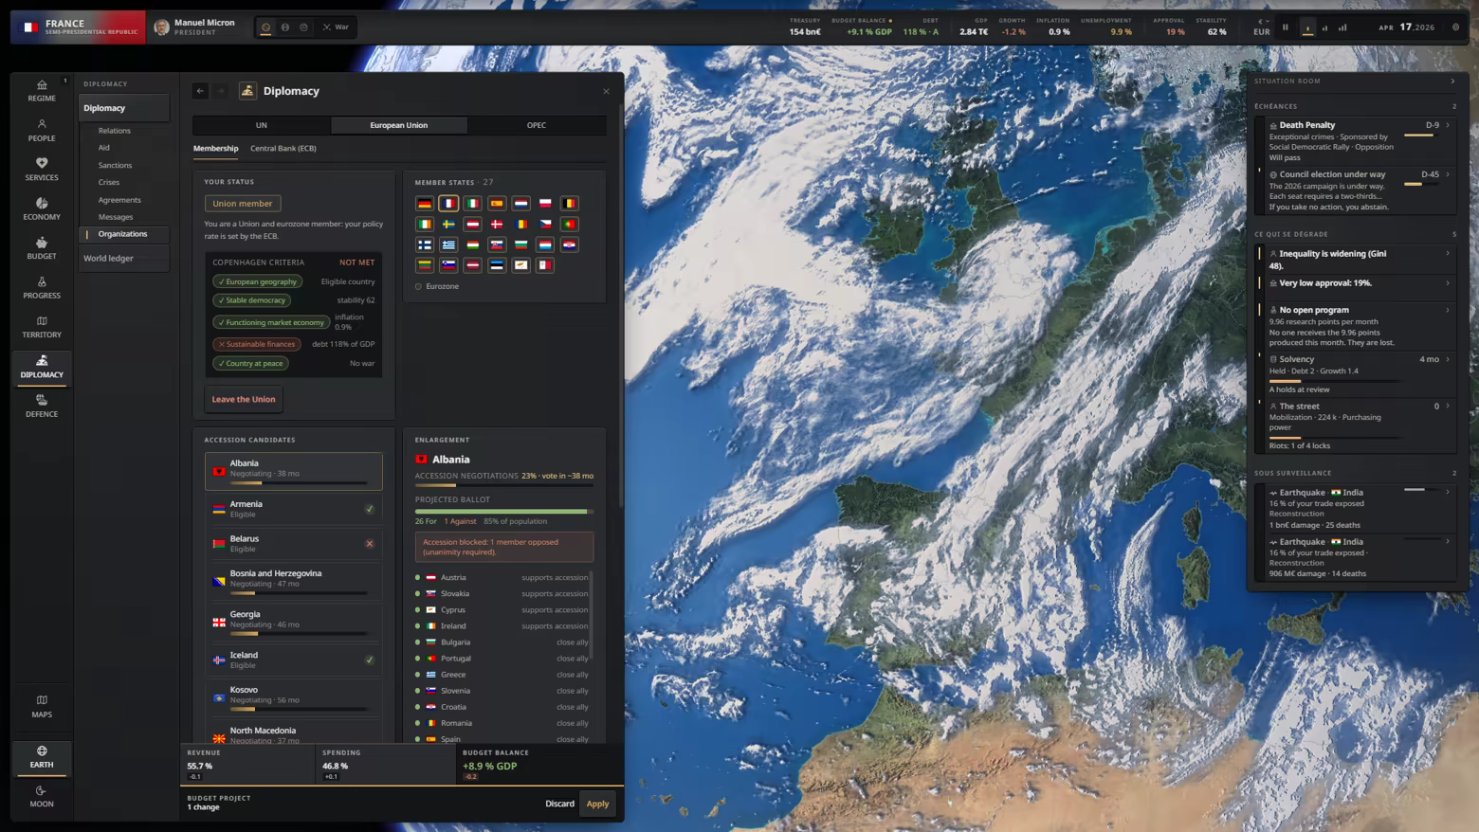Switch to the UN tab
1479x832 pixels.
pyautogui.click(x=262, y=125)
